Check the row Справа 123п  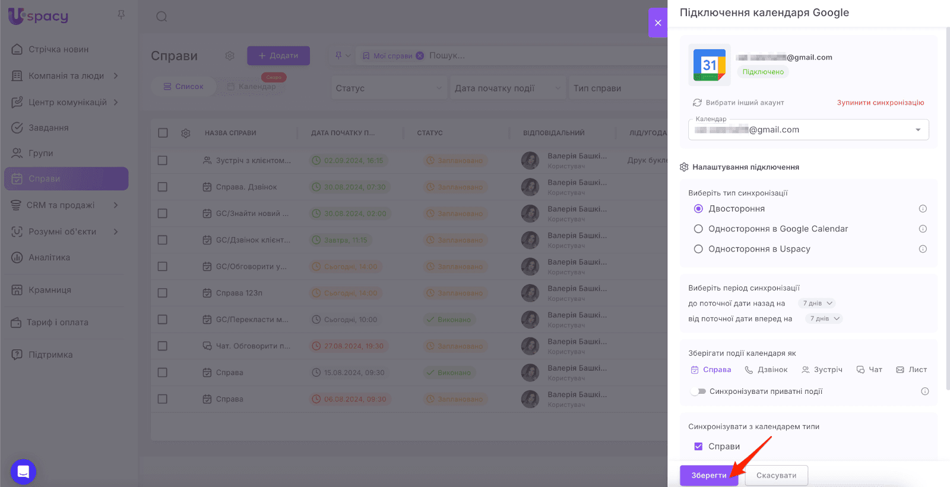click(x=163, y=293)
